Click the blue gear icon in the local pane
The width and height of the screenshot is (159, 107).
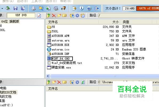coord(77,82)
